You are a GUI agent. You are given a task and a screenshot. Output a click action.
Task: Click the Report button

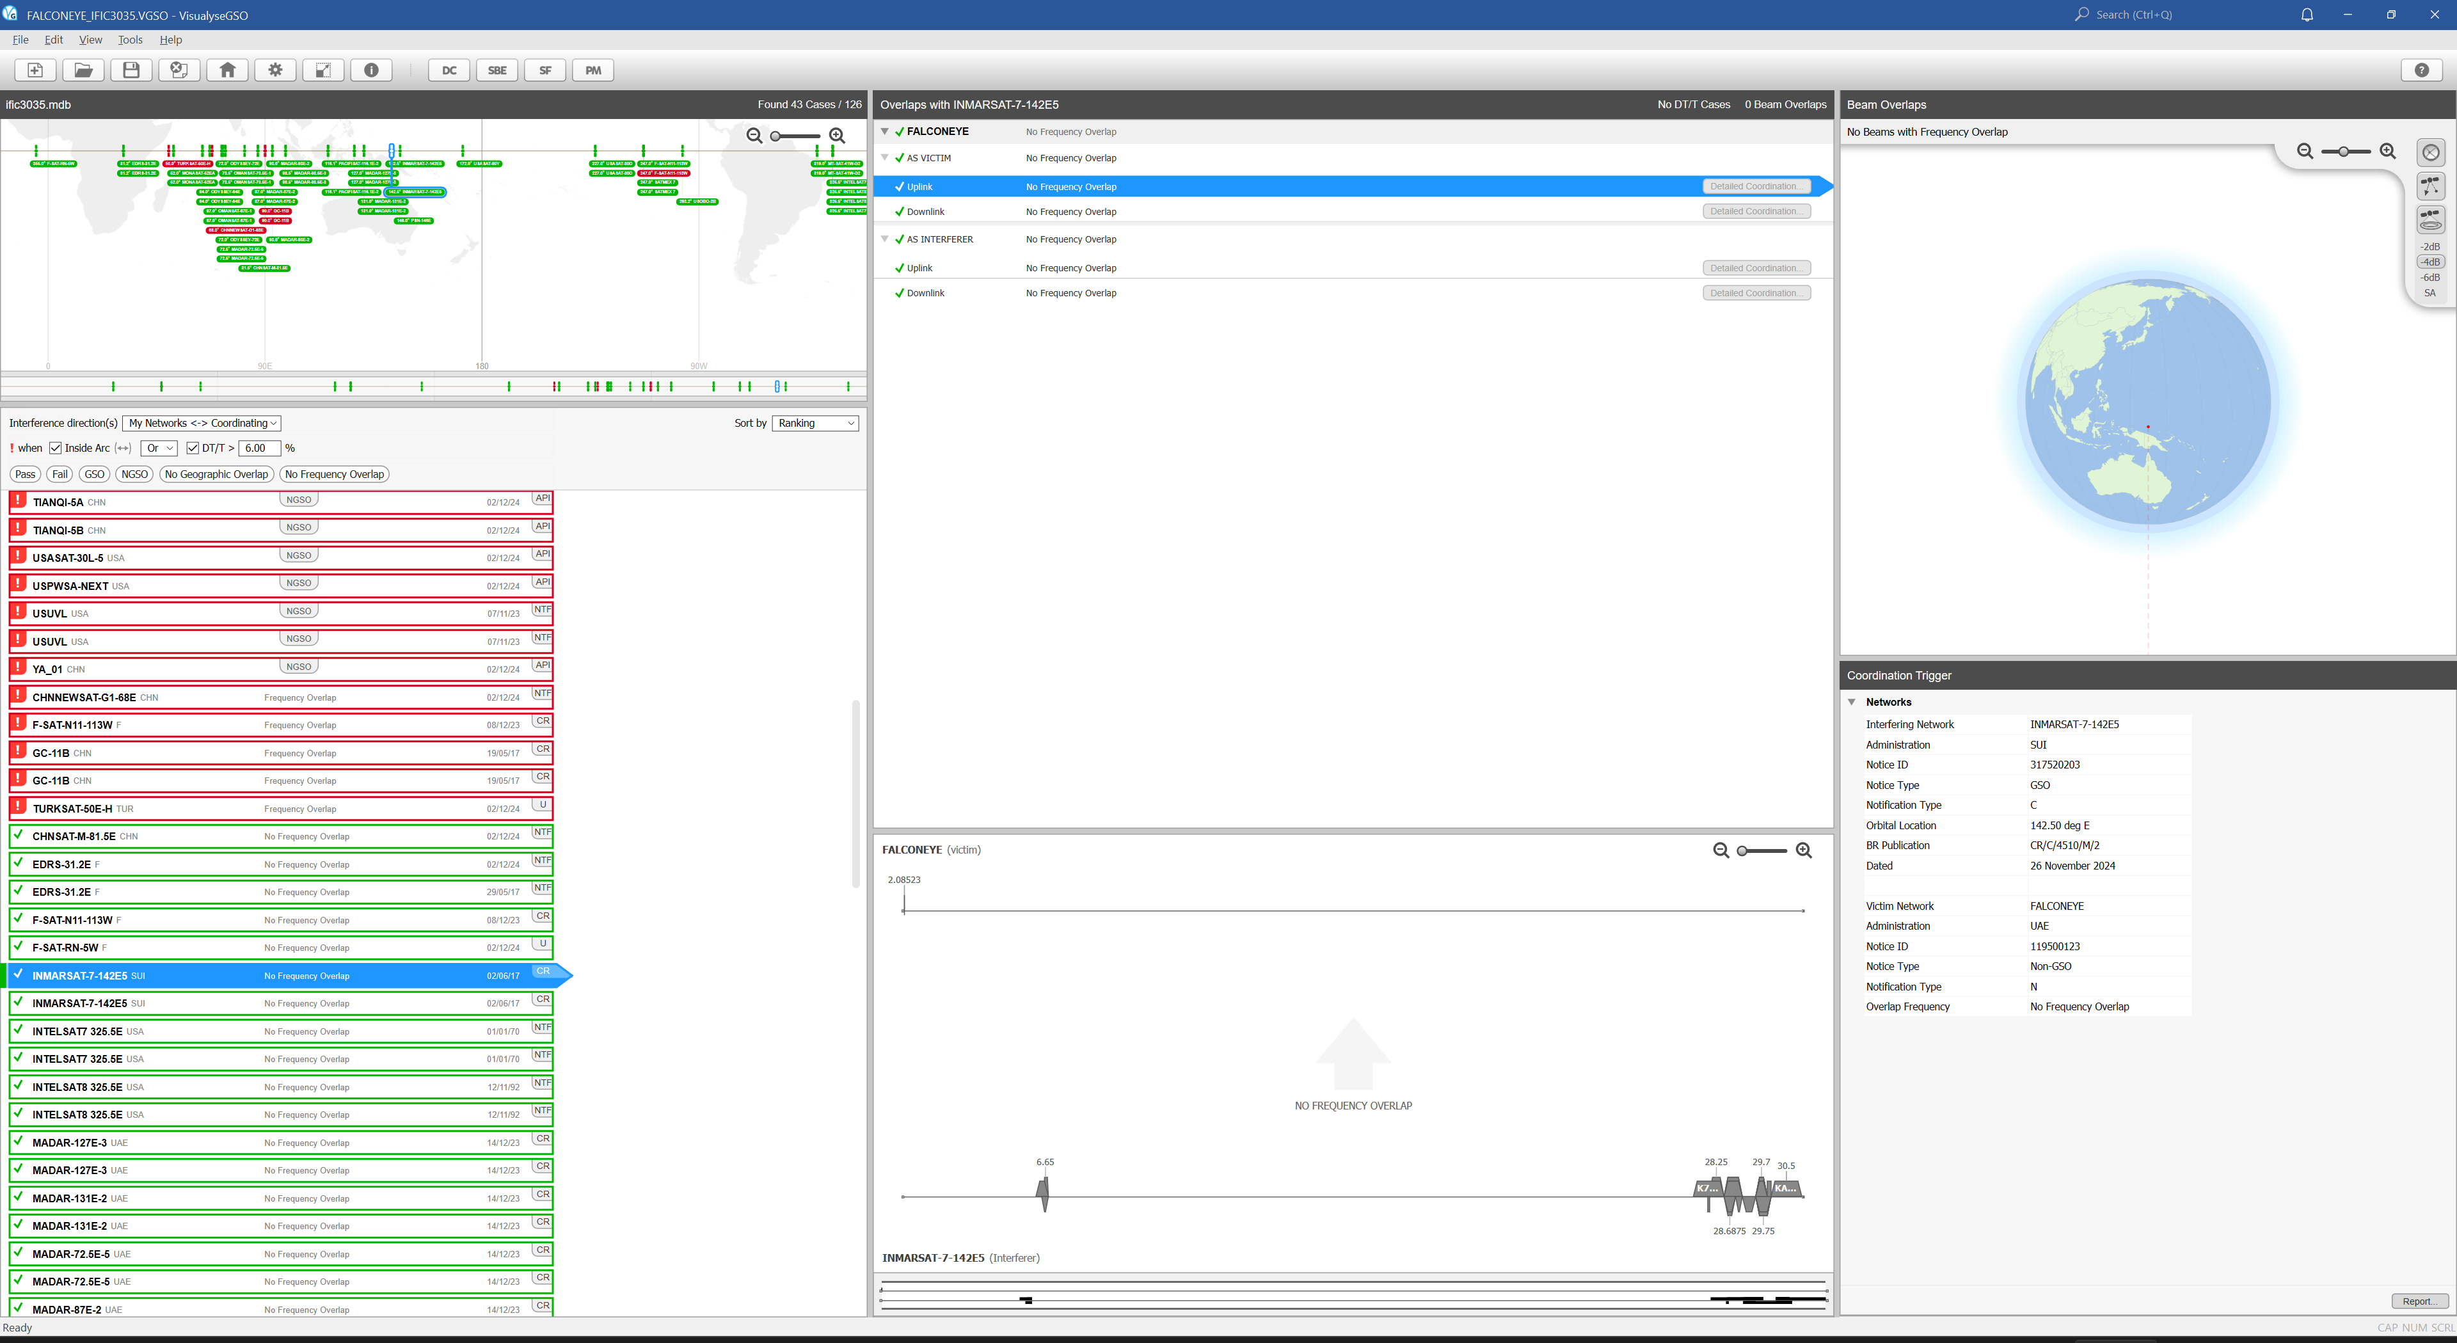(x=2420, y=1302)
